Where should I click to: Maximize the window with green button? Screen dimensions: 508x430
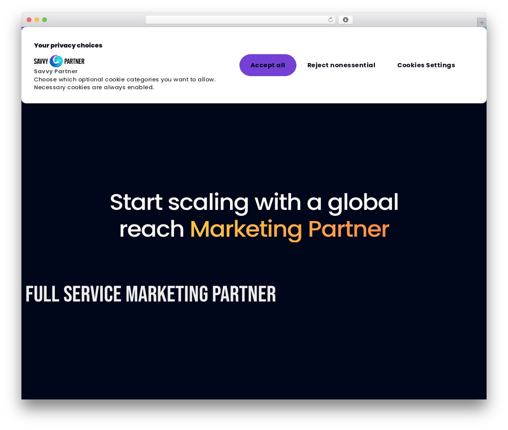[44, 20]
